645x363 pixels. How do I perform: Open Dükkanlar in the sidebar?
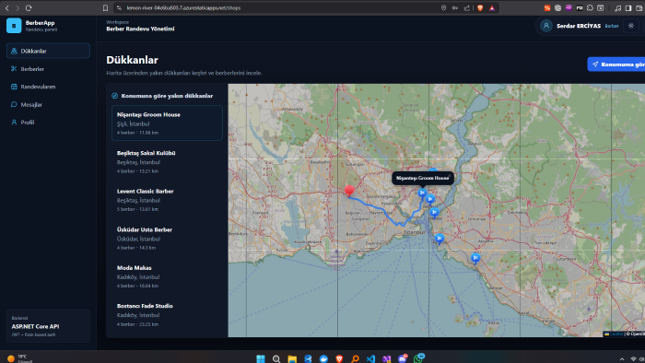tap(48, 51)
